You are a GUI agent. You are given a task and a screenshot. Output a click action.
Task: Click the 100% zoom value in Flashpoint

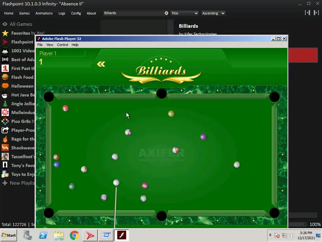click(x=315, y=224)
